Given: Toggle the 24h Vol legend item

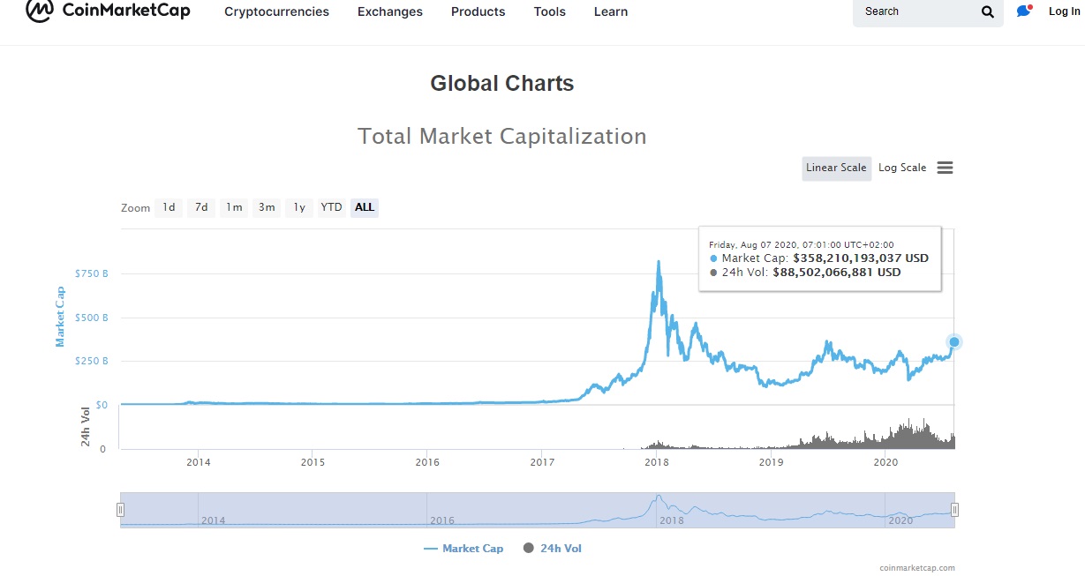Looking at the screenshot, I should coord(553,549).
